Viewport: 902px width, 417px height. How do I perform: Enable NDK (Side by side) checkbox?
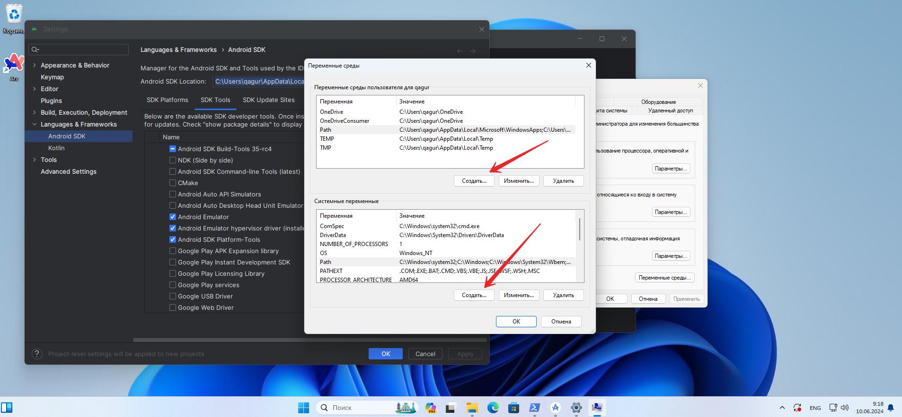pos(173,160)
